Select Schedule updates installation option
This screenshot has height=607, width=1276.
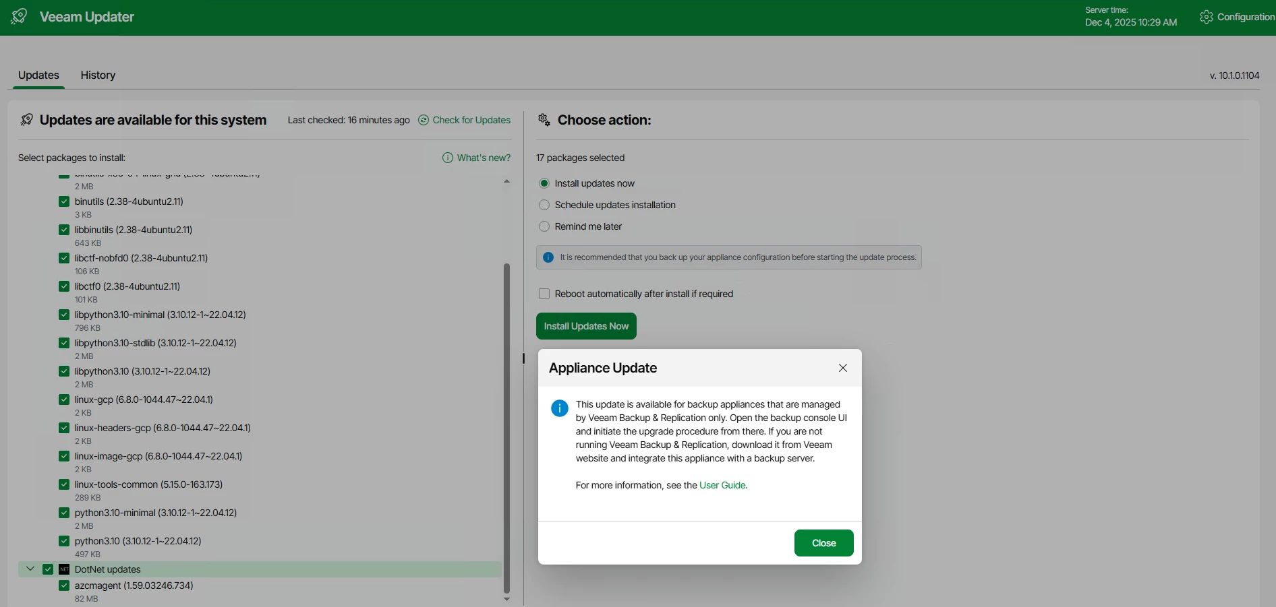point(544,205)
